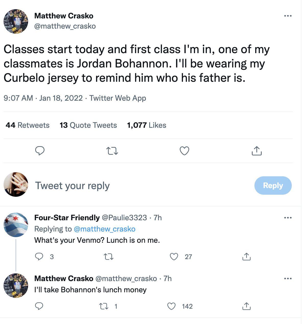Open the 1,077 Likes list
This screenshot has width=303, height=324.
click(146, 125)
